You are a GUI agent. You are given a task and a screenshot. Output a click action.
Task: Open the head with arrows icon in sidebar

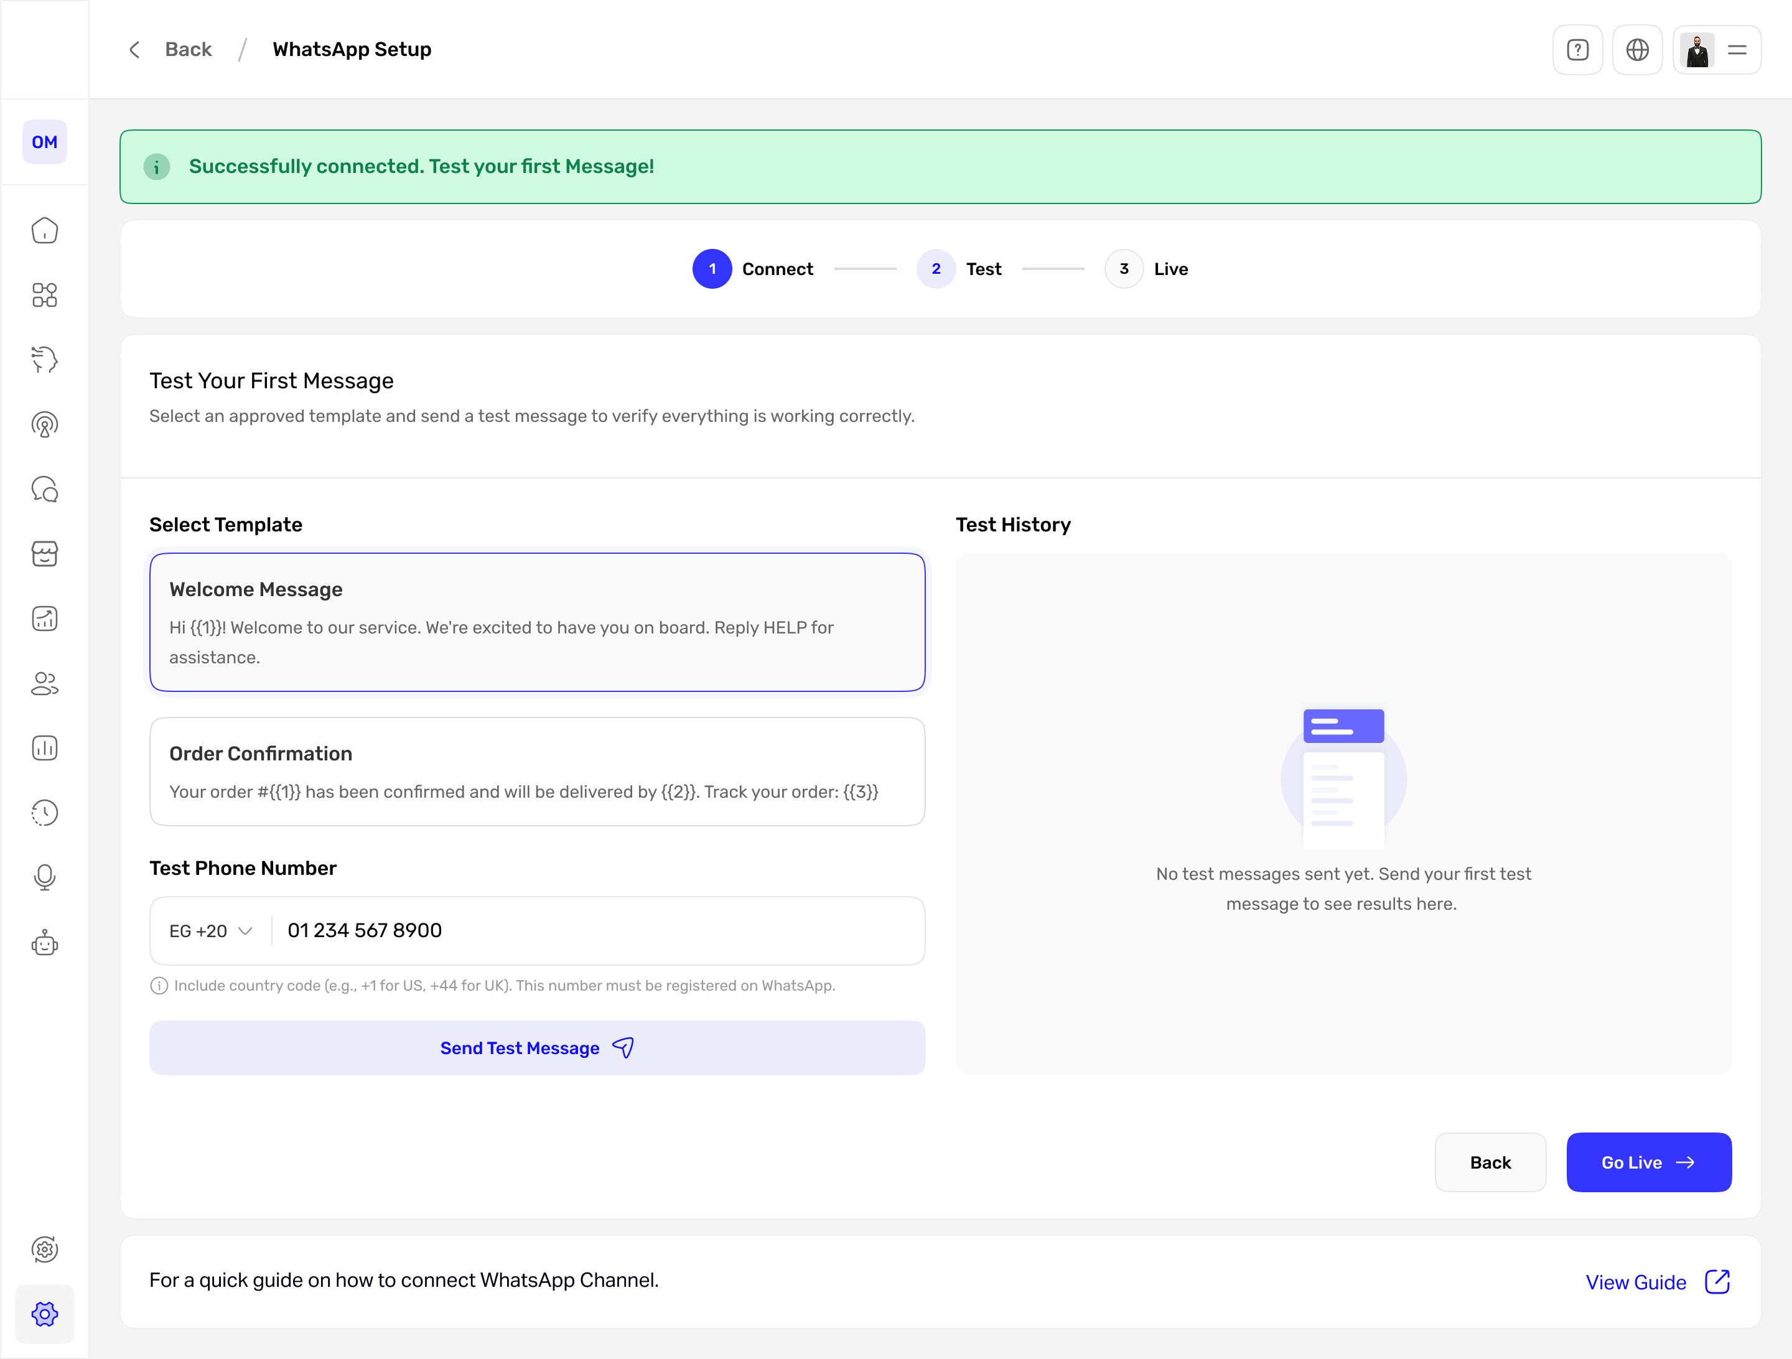pyautogui.click(x=45, y=360)
